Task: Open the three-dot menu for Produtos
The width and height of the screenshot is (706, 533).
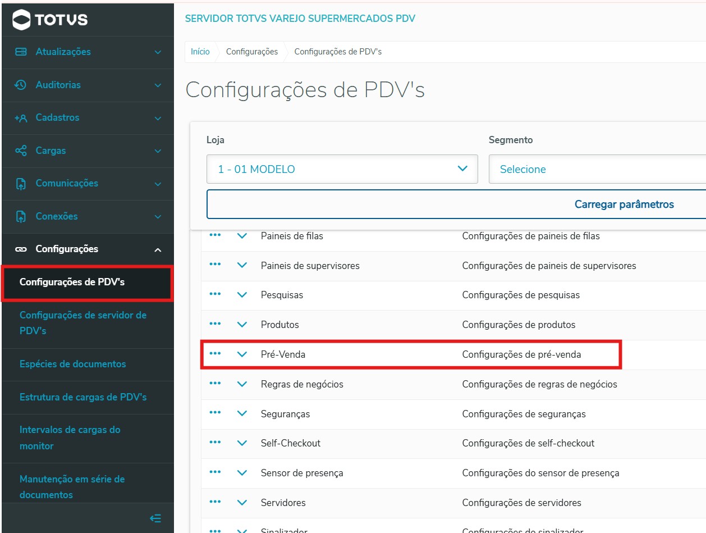Action: [215, 324]
